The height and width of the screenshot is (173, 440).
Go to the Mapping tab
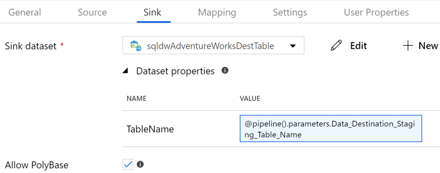(x=217, y=12)
